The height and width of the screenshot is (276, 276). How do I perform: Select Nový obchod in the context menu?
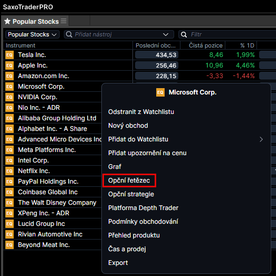(x=128, y=126)
